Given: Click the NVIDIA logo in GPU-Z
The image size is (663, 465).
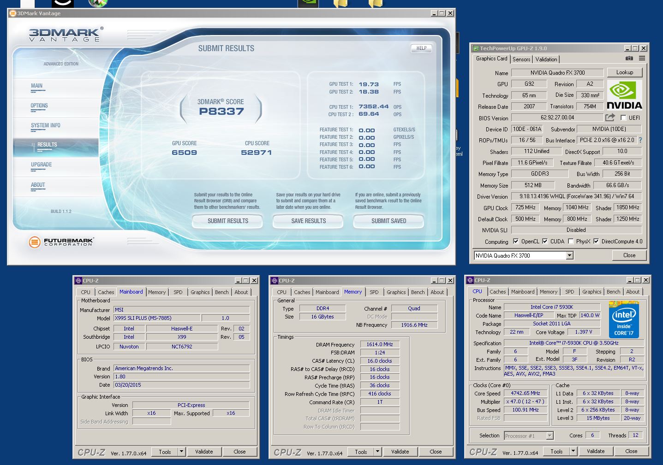Looking at the screenshot, I should 624,95.
